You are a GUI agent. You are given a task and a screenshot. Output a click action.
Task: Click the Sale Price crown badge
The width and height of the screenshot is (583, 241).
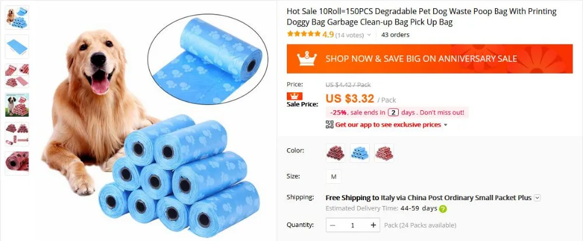pyautogui.click(x=294, y=96)
